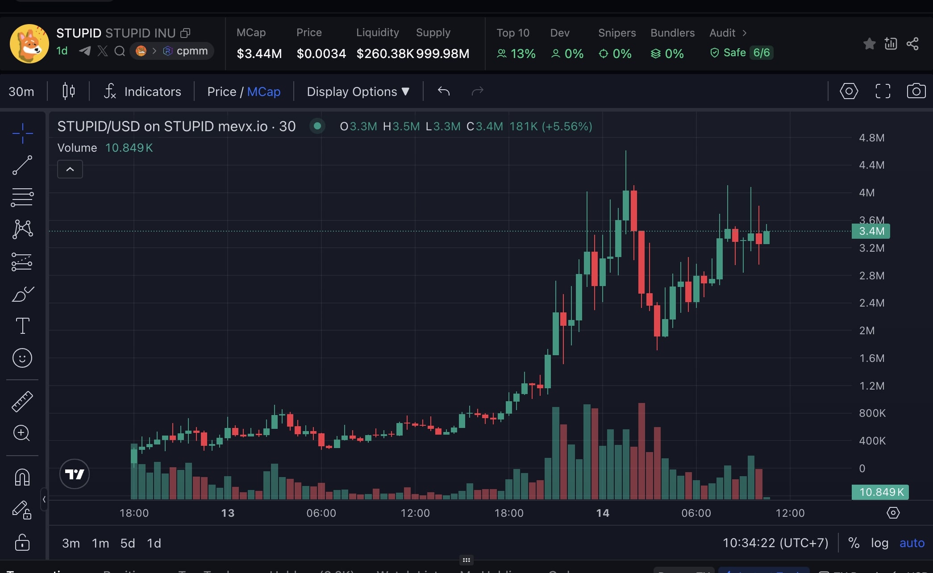This screenshot has height=573, width=933.
Task: Click the Snipers 0% stat
Action: [615, 54]
